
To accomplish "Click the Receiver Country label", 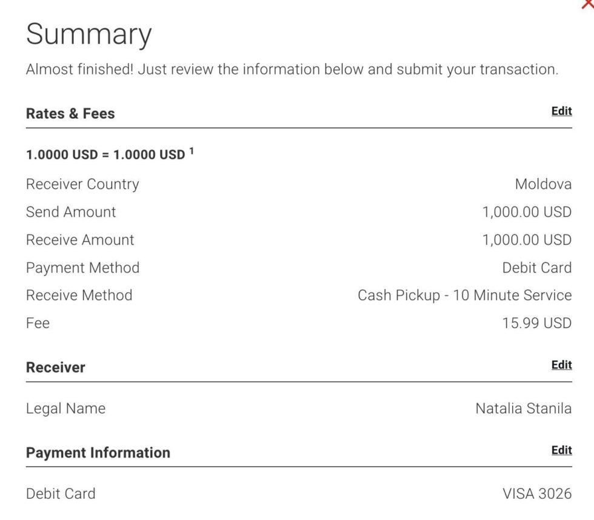I will click(82, 184).
